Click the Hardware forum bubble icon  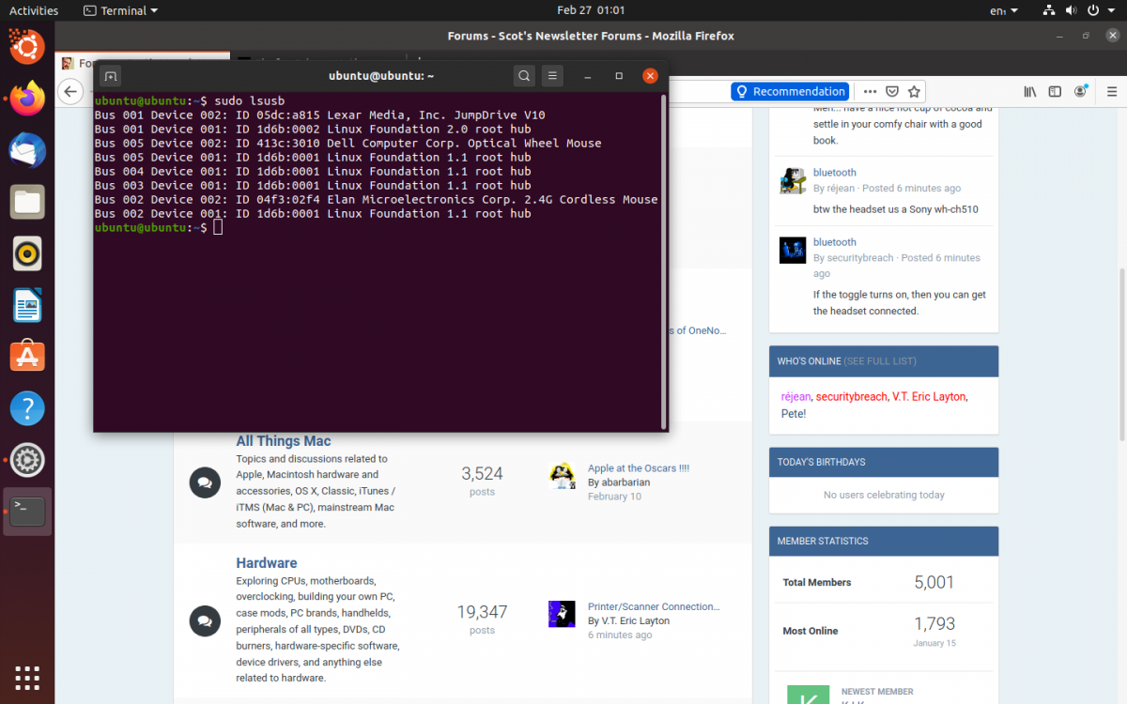coord(204,620)
